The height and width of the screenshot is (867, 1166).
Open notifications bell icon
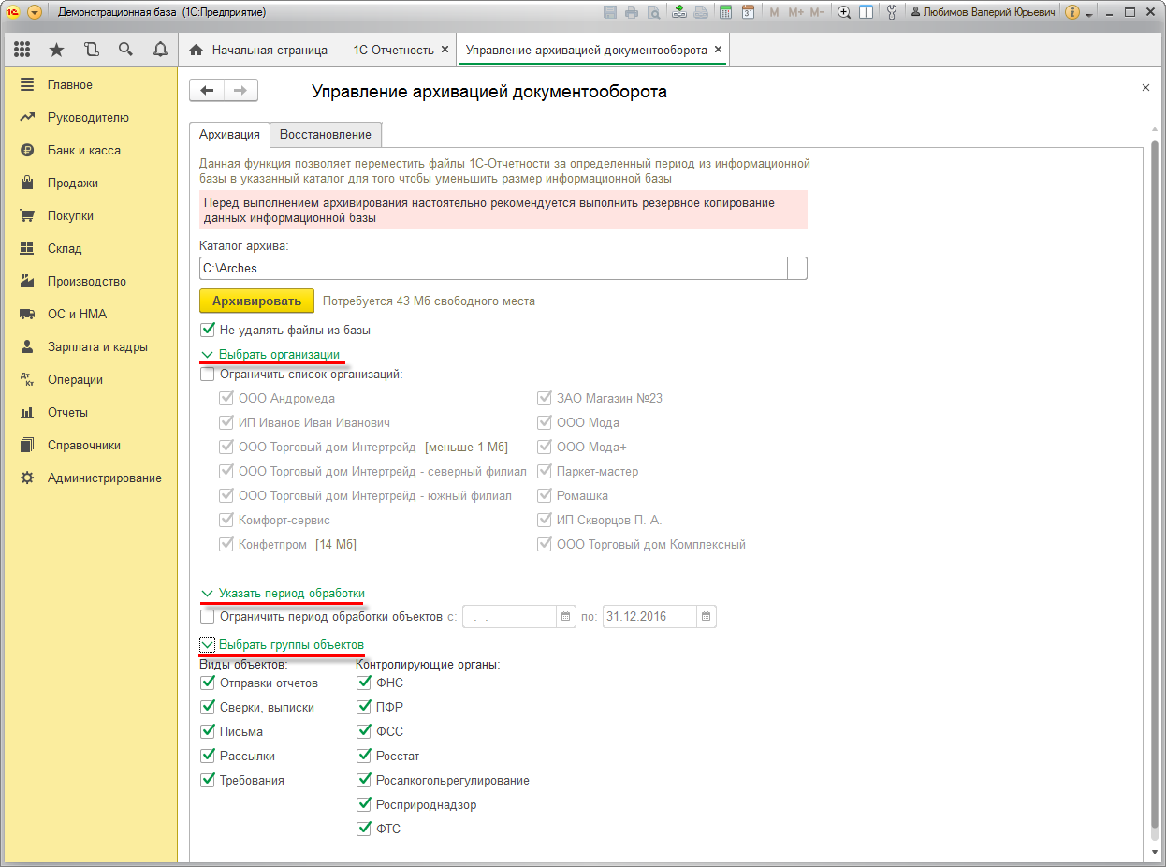pos(160,50)
